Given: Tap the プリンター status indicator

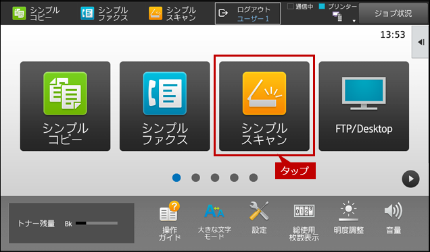Looking at the screenshot, I should pyautogui.click(x=338, y=7).
